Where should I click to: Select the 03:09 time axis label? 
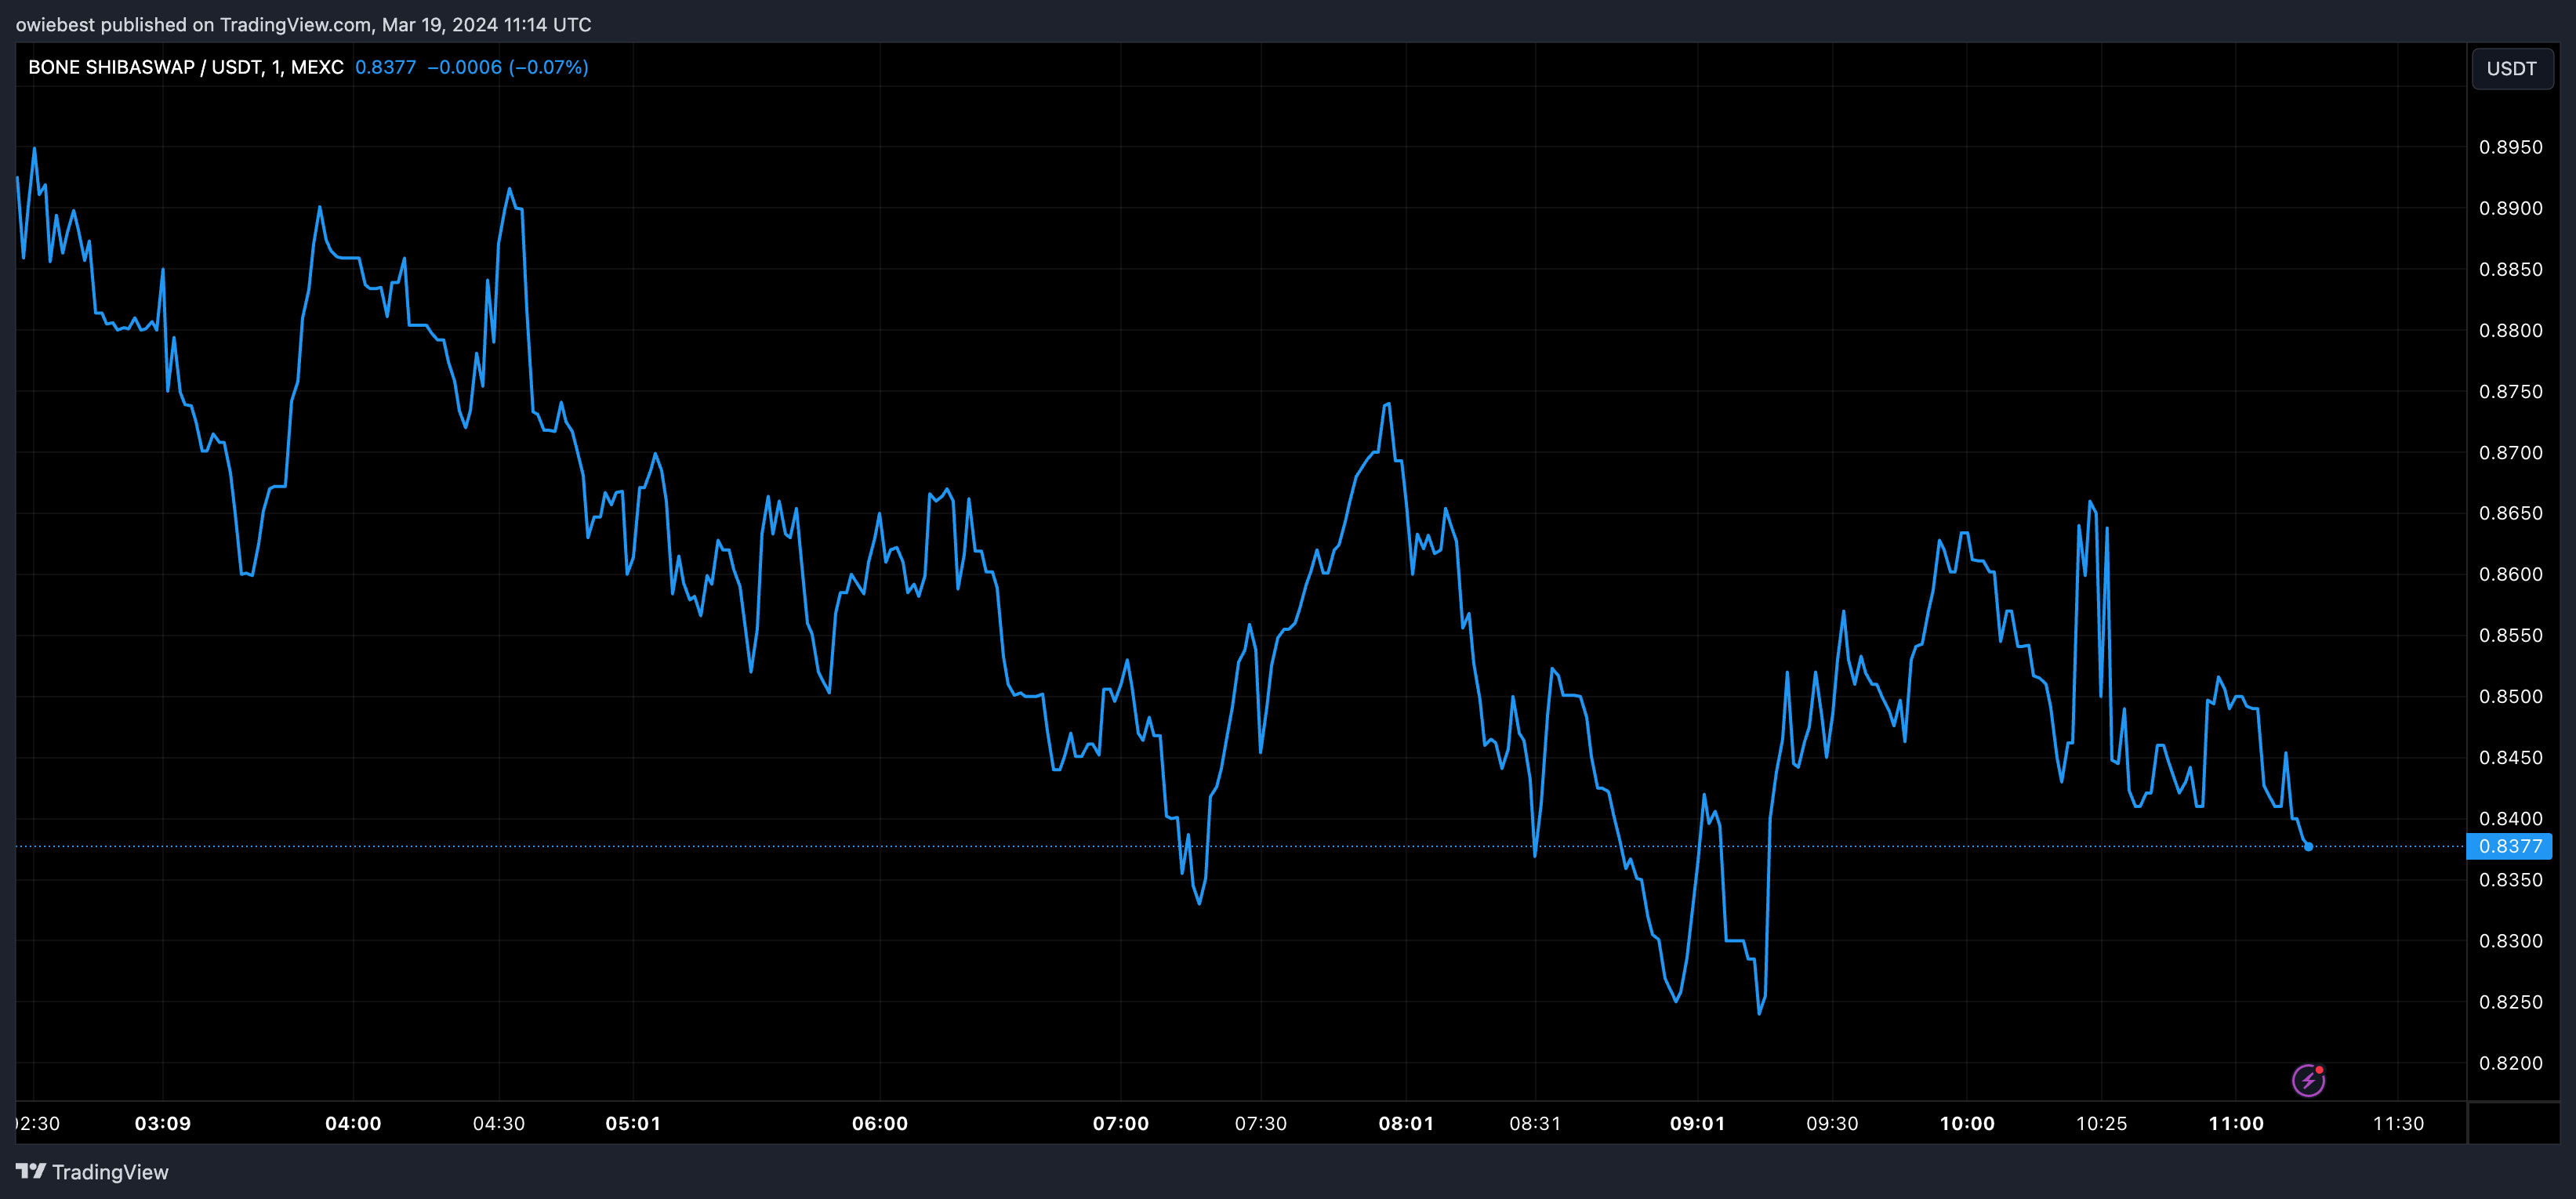pos(163,1123)
